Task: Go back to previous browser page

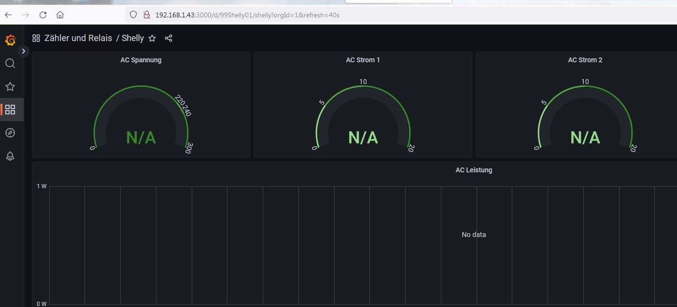Action: click(8, 15)
